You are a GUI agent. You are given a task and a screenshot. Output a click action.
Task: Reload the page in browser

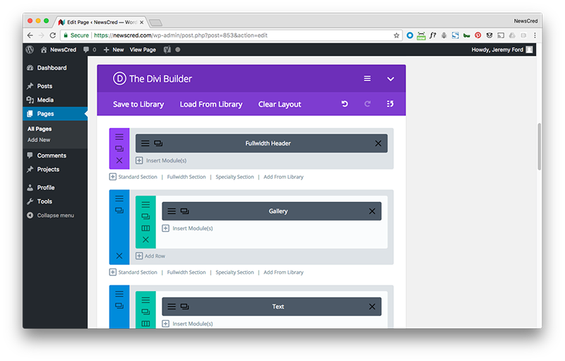(52, 35)
